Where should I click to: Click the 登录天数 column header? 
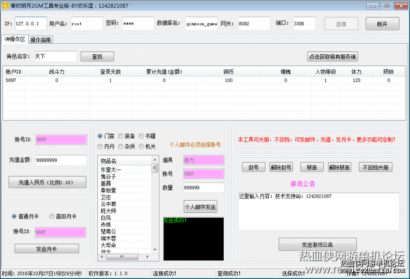pos(111,72)
